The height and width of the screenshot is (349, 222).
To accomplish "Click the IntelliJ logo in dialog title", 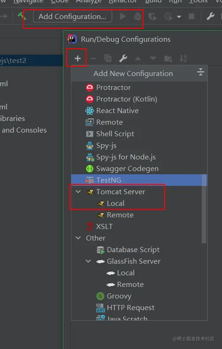I will (72, 39).
